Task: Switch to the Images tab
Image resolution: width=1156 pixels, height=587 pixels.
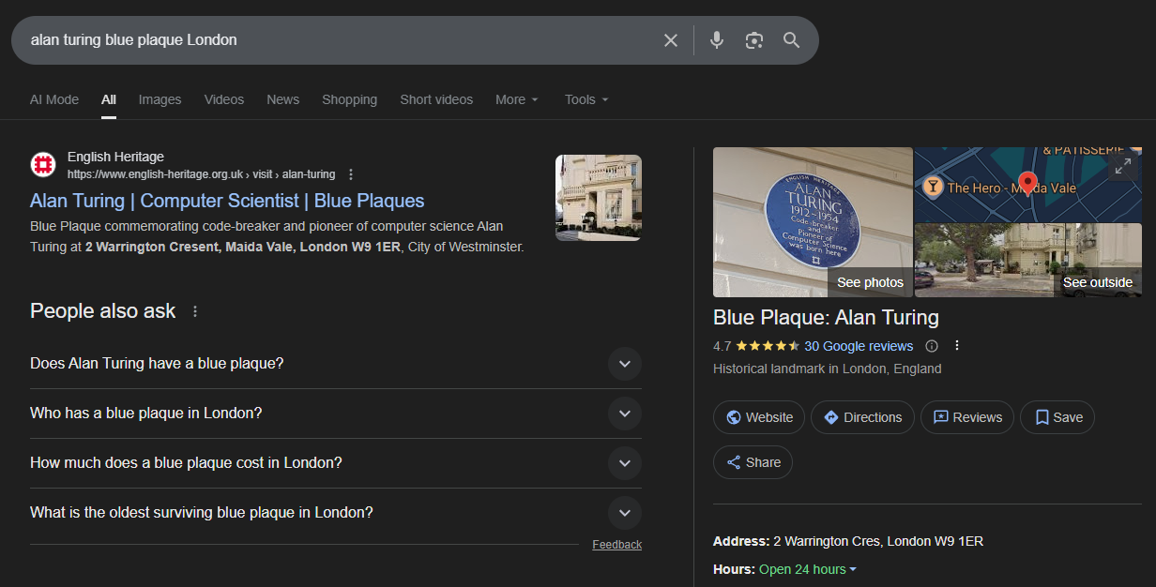Action: 160,98
